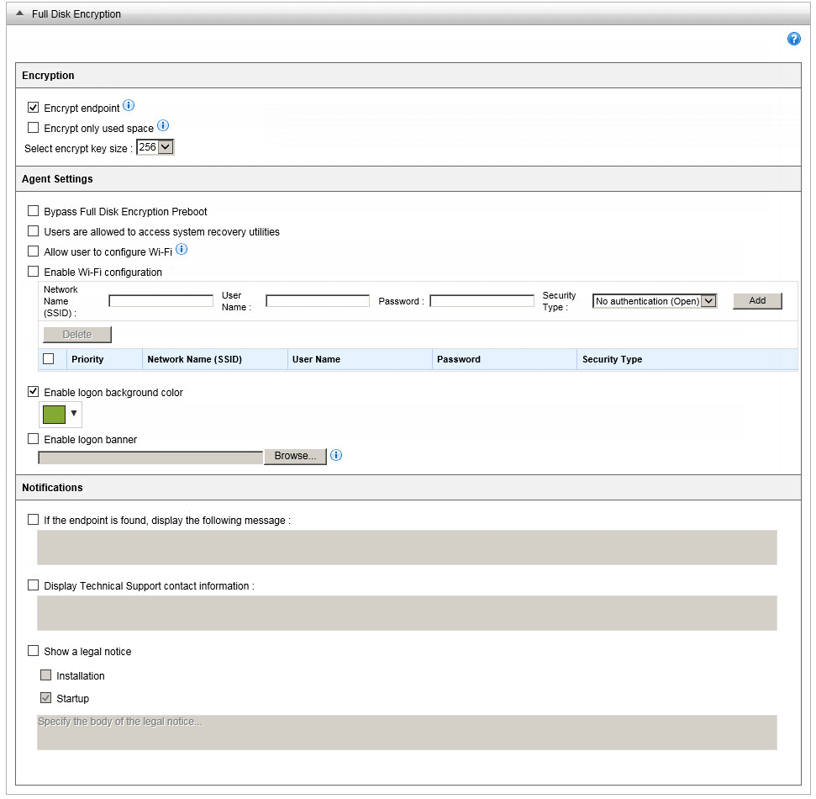Click info icon beside Encrypt endpoint
Screen dimensions: 816x799
[x=129, y=106]
